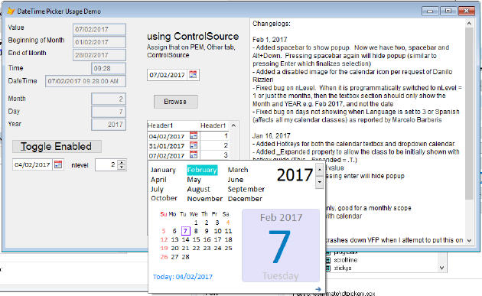The image size is (482, 296).
Task: Click second Header1 column header
Action: click(214, 125)
